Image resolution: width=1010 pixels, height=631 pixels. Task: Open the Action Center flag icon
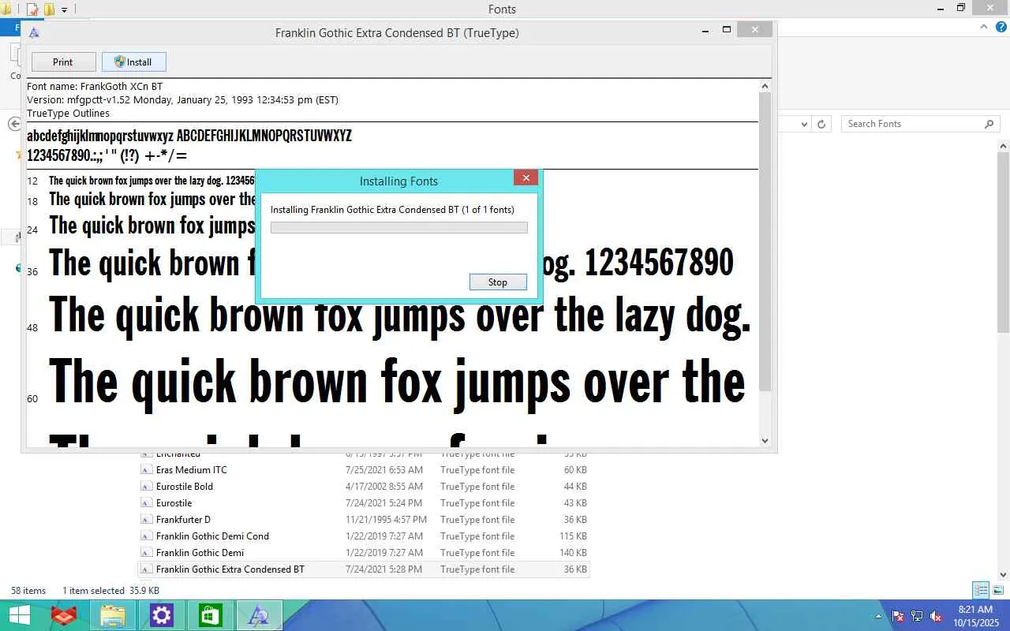(x=898, y=616)
